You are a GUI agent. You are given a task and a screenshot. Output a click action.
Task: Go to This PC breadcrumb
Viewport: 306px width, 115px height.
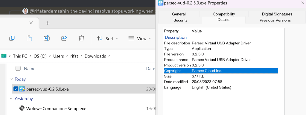[20, 56]
